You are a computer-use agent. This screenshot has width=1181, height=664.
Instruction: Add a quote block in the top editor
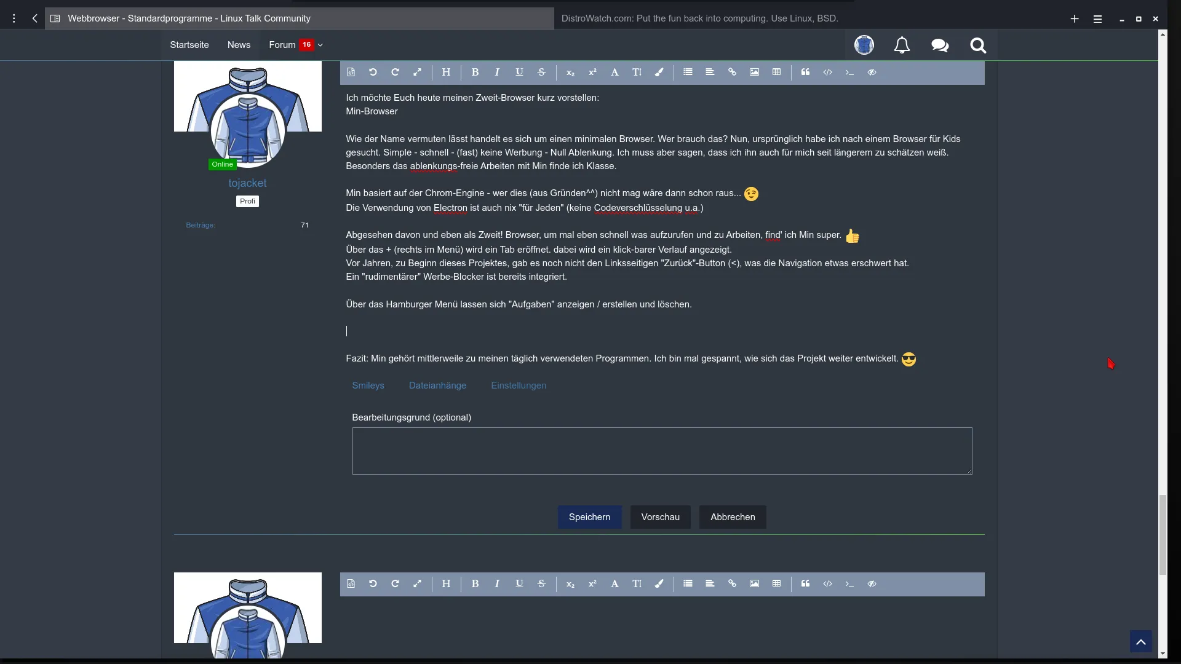point(805,73)
